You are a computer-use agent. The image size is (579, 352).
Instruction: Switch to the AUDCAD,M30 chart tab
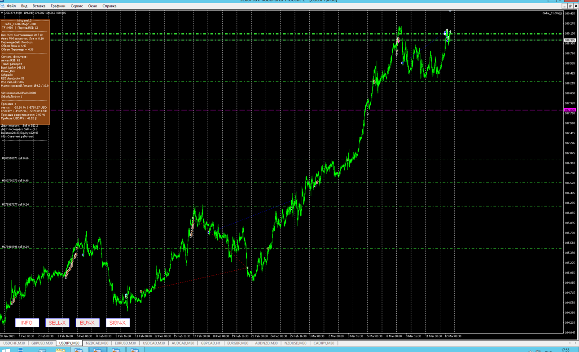(183, 343)
